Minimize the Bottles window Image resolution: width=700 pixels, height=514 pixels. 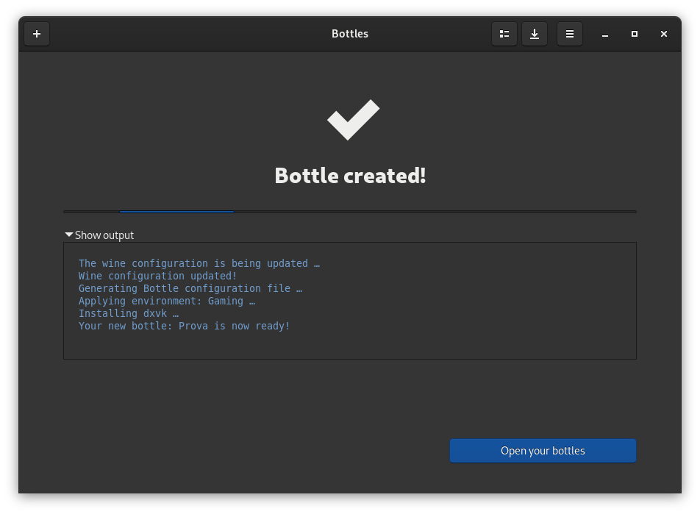604,33
